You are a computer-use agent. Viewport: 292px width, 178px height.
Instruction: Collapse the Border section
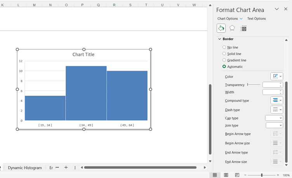pyautogui.click(x=220, y=39)
